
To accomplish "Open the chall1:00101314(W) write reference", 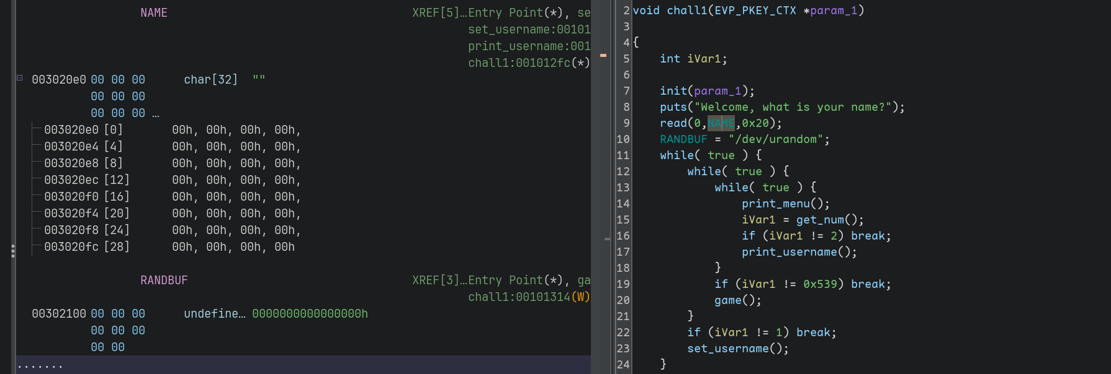I will [x=529, y=297].
